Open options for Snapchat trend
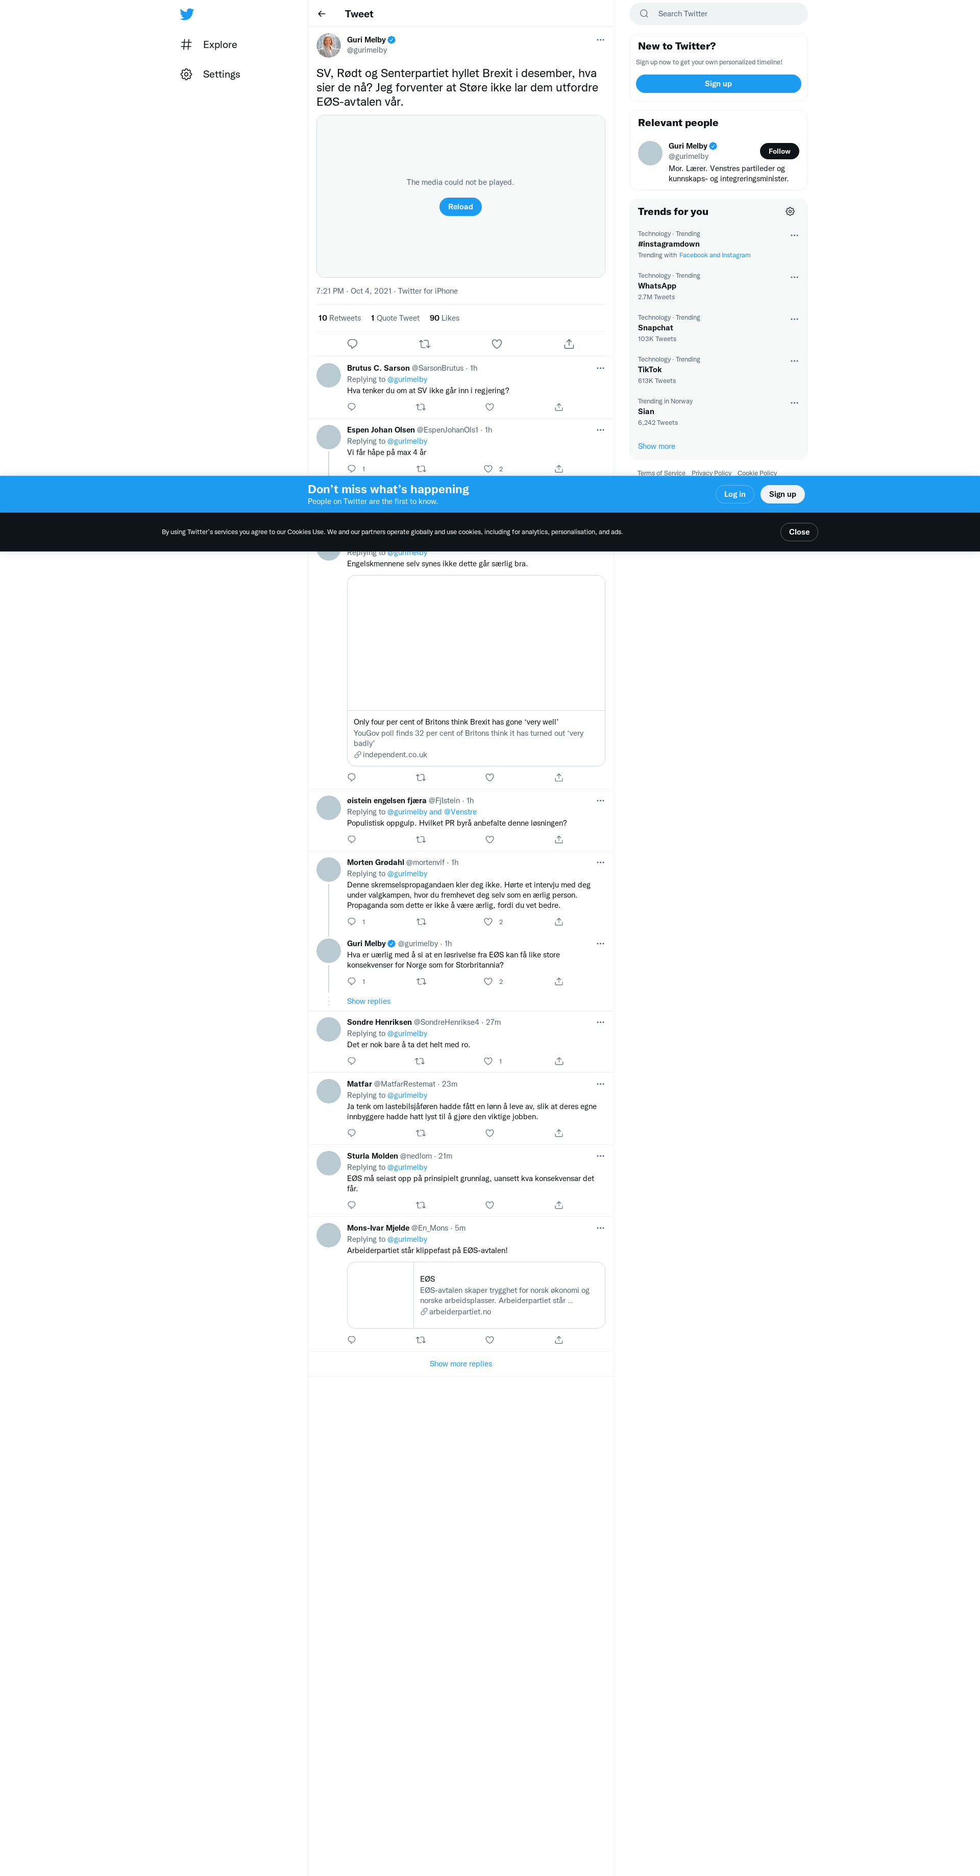Image resolution: width=980 pixels, height=1876 pixels. pos(794,320)
